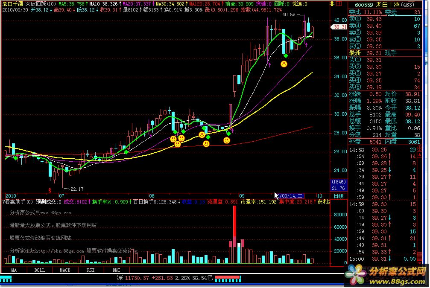The image size is (430, 288).
Task: Click the green diamond under the late-September cyan candle
Action: point(286,55)
